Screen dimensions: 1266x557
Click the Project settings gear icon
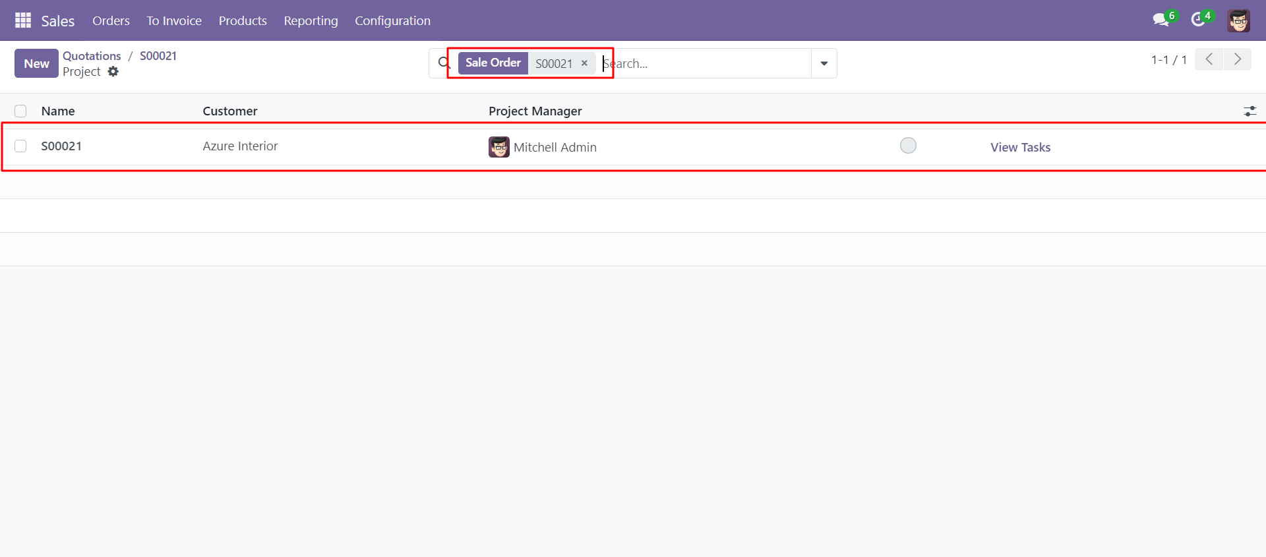113,71
